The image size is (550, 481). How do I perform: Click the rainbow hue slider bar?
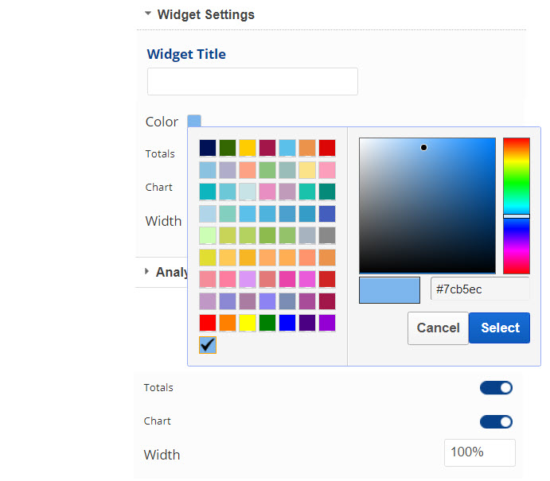516,205
